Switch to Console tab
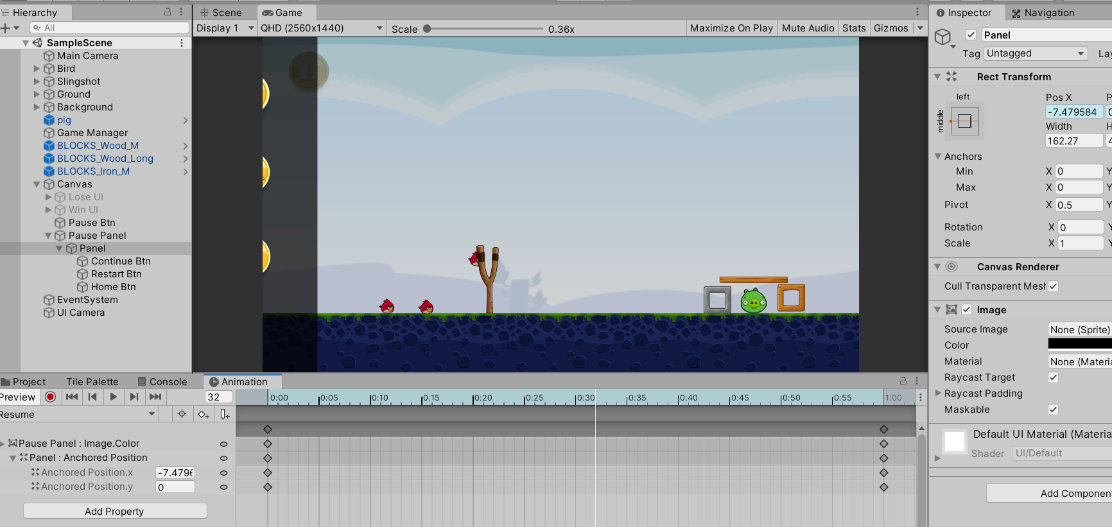Viewport: 1112px width, 527px height. click(162, 381)
